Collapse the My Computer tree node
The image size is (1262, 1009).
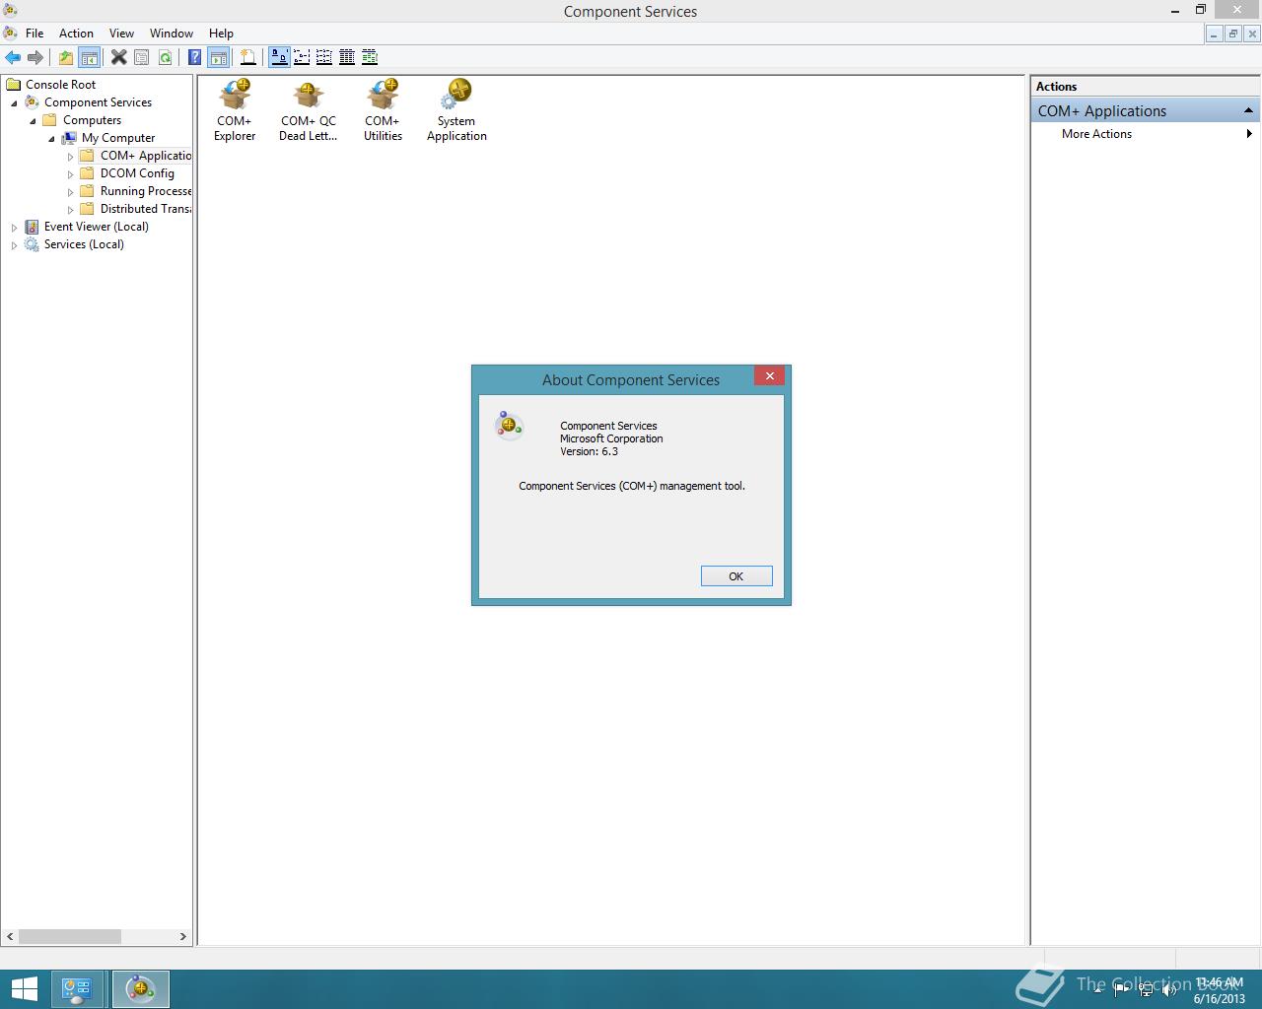click(x=51, y=139)
